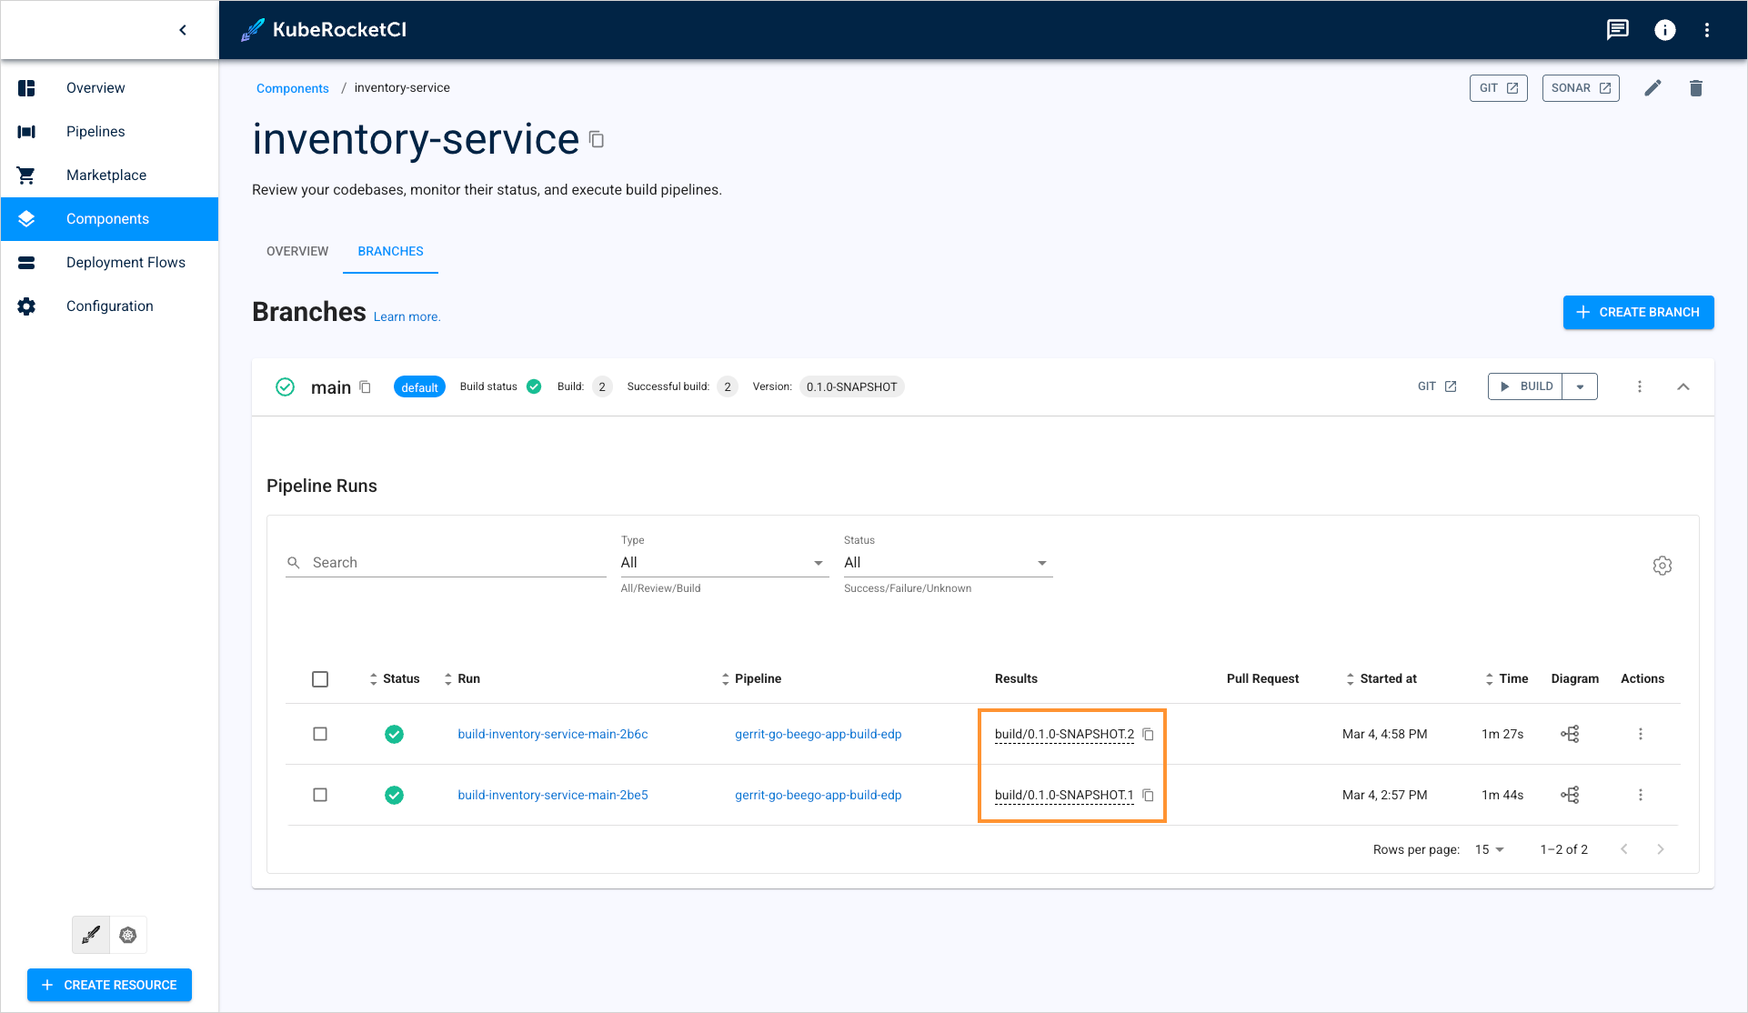This screenshot has height=1013, width=1748.
Task: Select the top-level select-all checkbox
Action: (319, 677)
